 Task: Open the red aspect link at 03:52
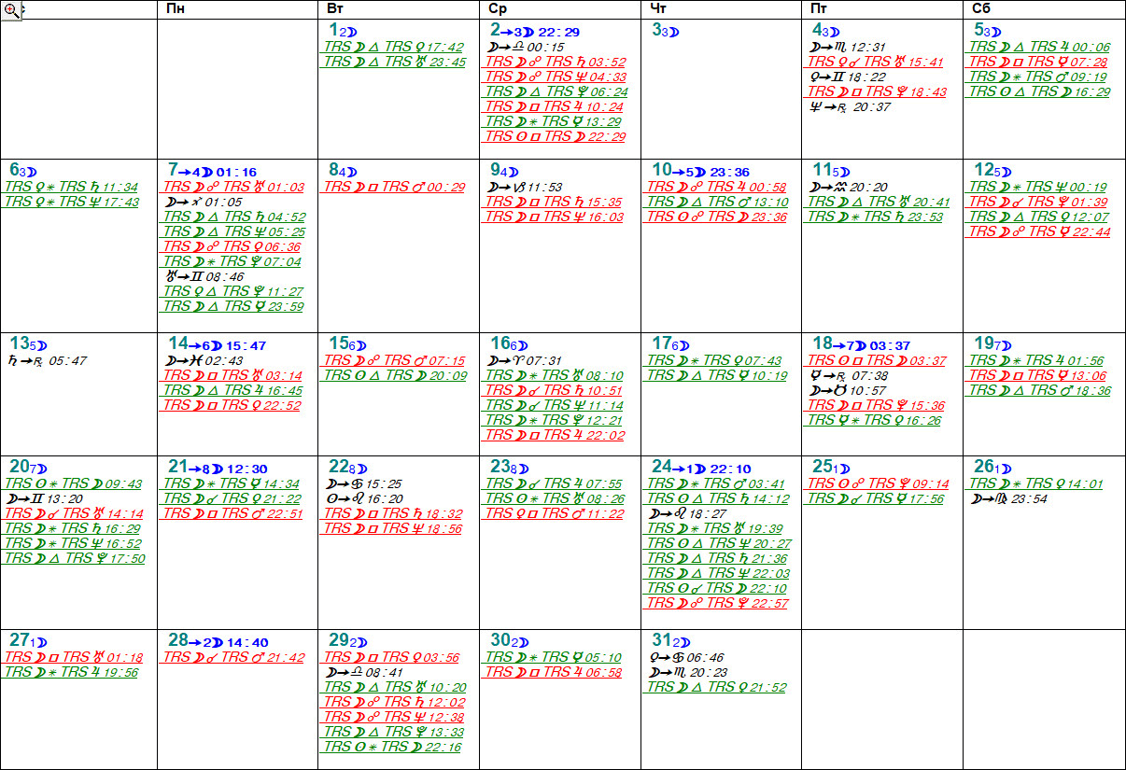[556, 62]
